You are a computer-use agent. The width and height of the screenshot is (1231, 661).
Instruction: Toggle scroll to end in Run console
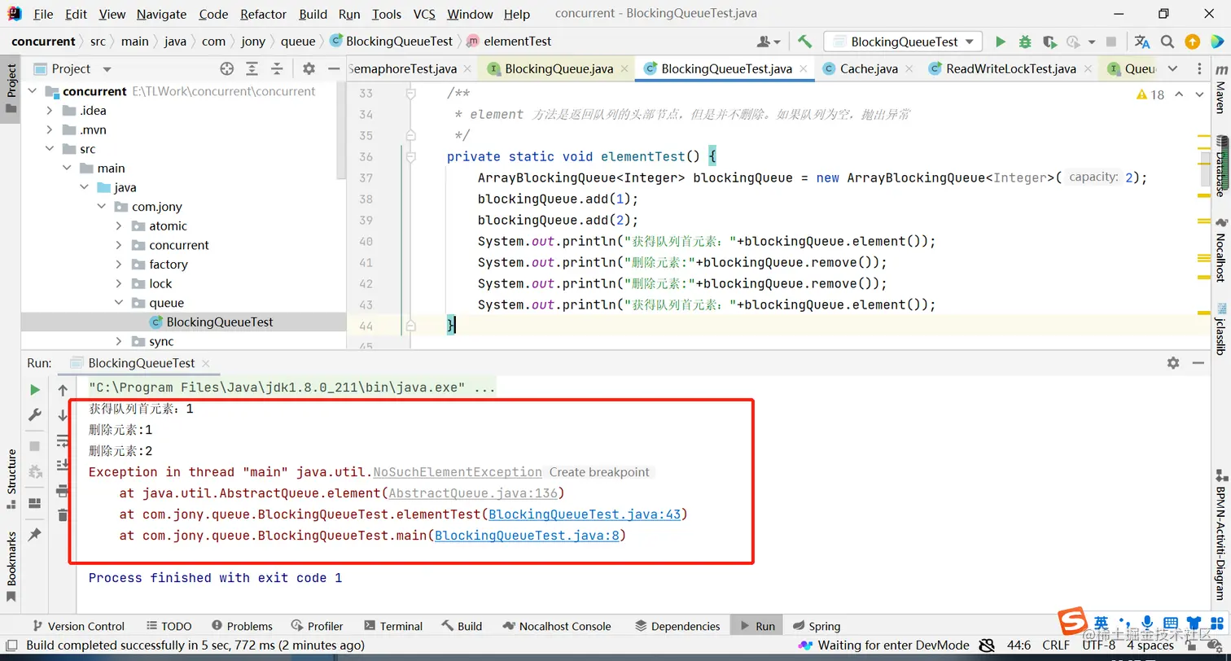[x=63, y=465]
